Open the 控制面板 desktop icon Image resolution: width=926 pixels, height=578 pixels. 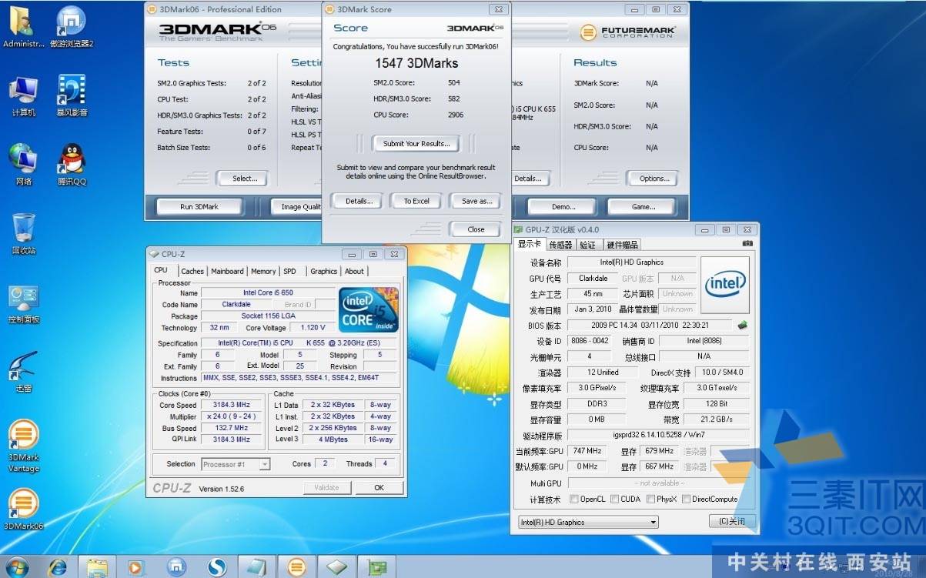(24, 304)
